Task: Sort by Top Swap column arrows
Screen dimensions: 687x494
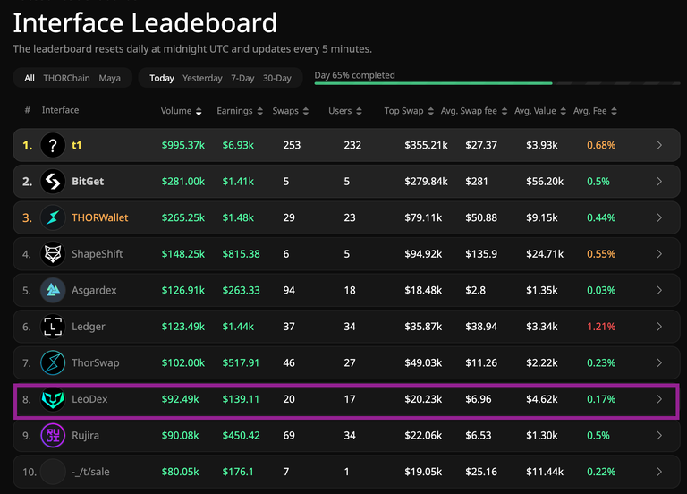Action: click(430, 111)
